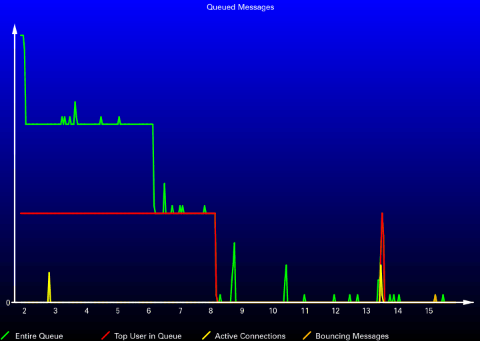The width and height of the screenshot is (480, 341).
Task: Click the "Queued Messages" chart title
Action: (x=240, y=7)
